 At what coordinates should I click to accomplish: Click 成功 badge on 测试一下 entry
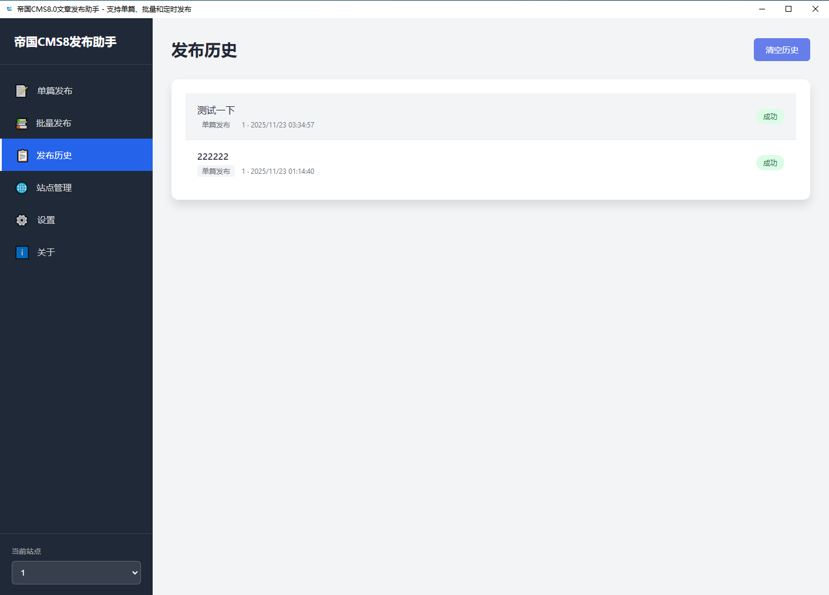[x=770, y=117]
